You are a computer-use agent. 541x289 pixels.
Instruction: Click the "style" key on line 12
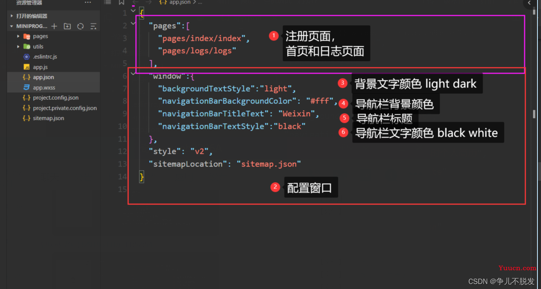pyautogui.click(x=165, y=151)
